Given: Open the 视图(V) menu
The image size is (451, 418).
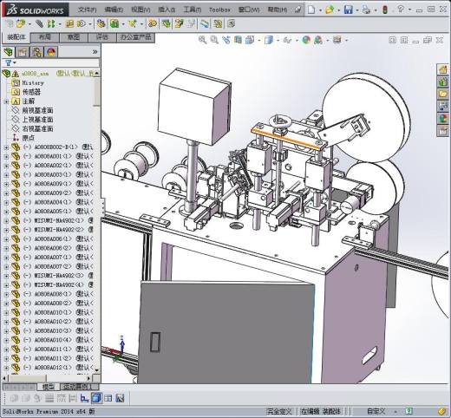Looking at the screenshot, I should [x=141, y=10].
